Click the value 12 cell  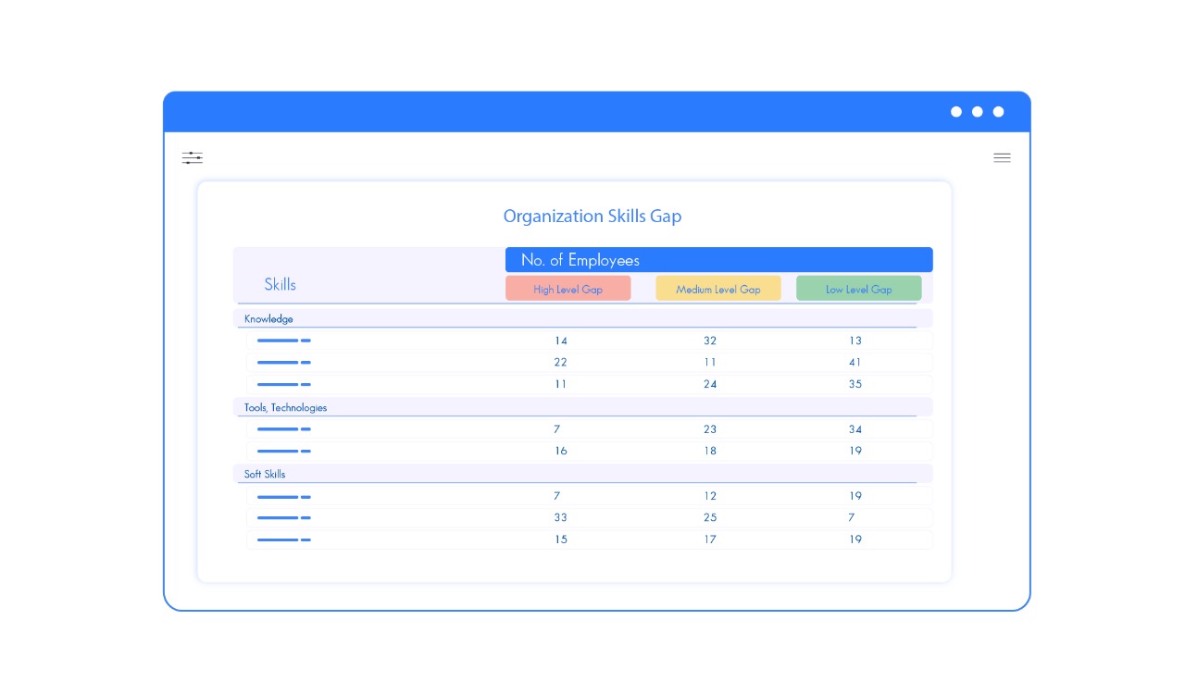(710, 497)
